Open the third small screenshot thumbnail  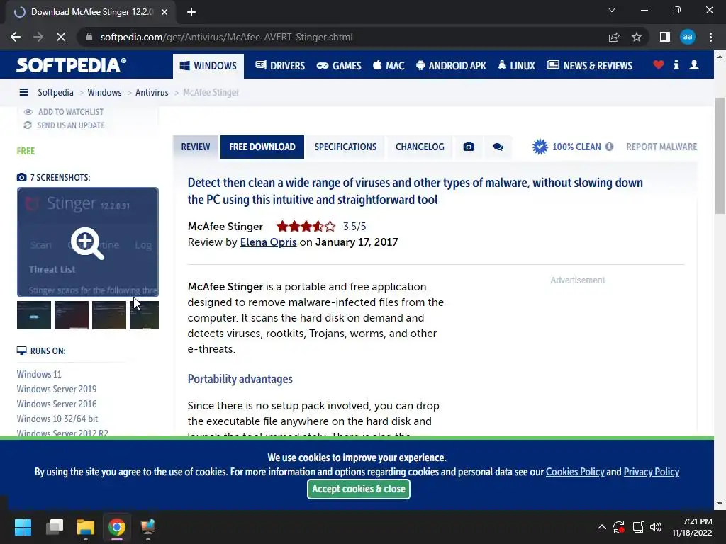coord(108,315)
